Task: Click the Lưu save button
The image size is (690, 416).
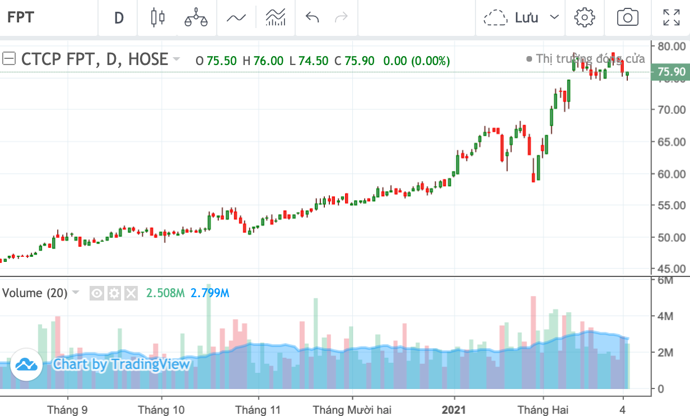Action: (511, 17)
